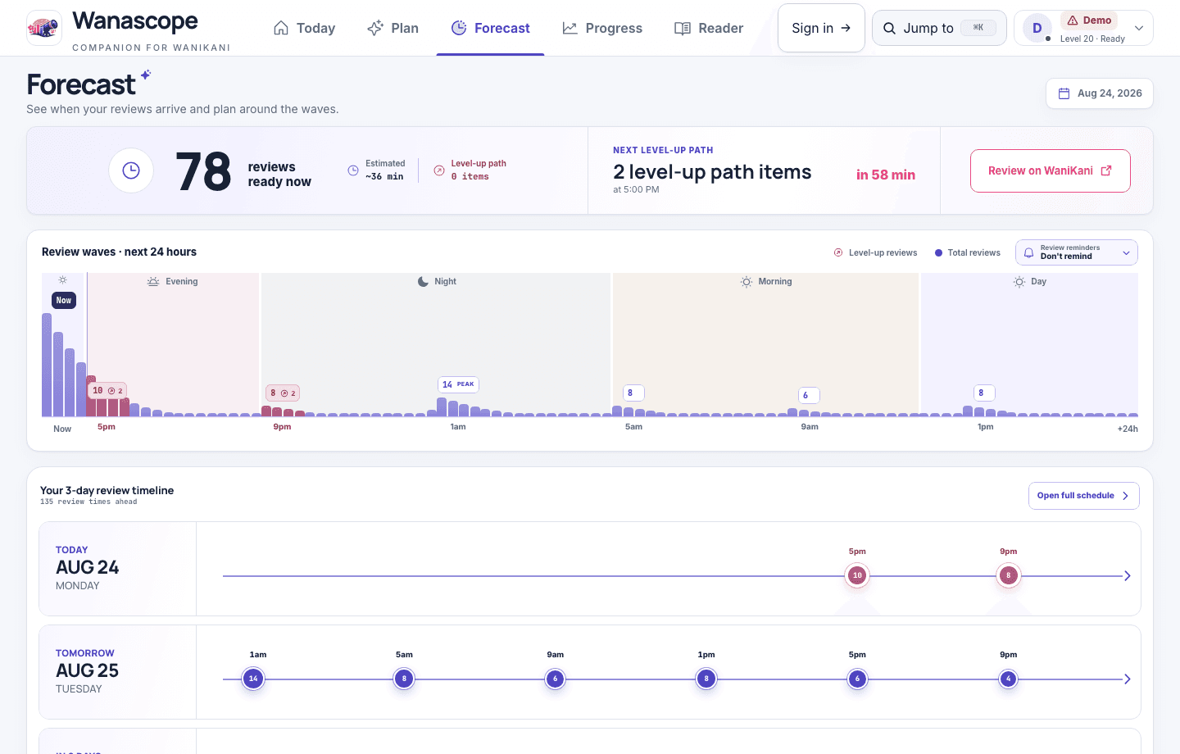The image size is (1180, 754).
Task: Open the Reader tab
Action: 709,28
